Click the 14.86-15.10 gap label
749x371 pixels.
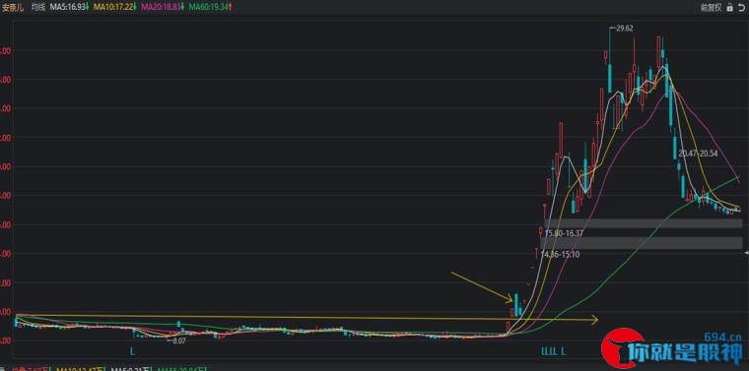tap(560, 255)
